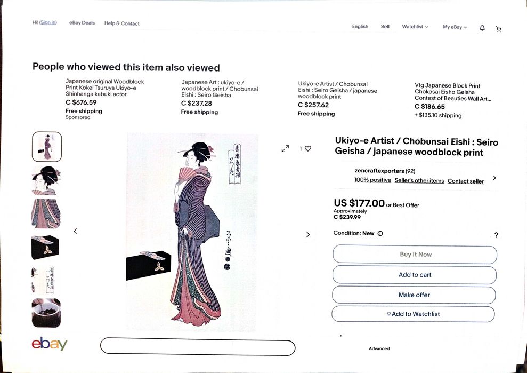Toggle Add to Watchlist button

(x=413, y=314)
